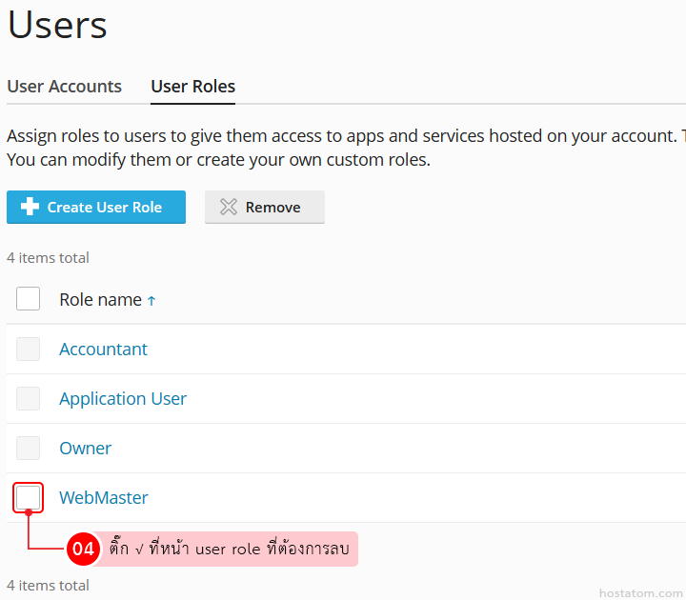Screen dimensions: 686x600
Task: Click the hostatom.com watermark text
Action: 641,592
